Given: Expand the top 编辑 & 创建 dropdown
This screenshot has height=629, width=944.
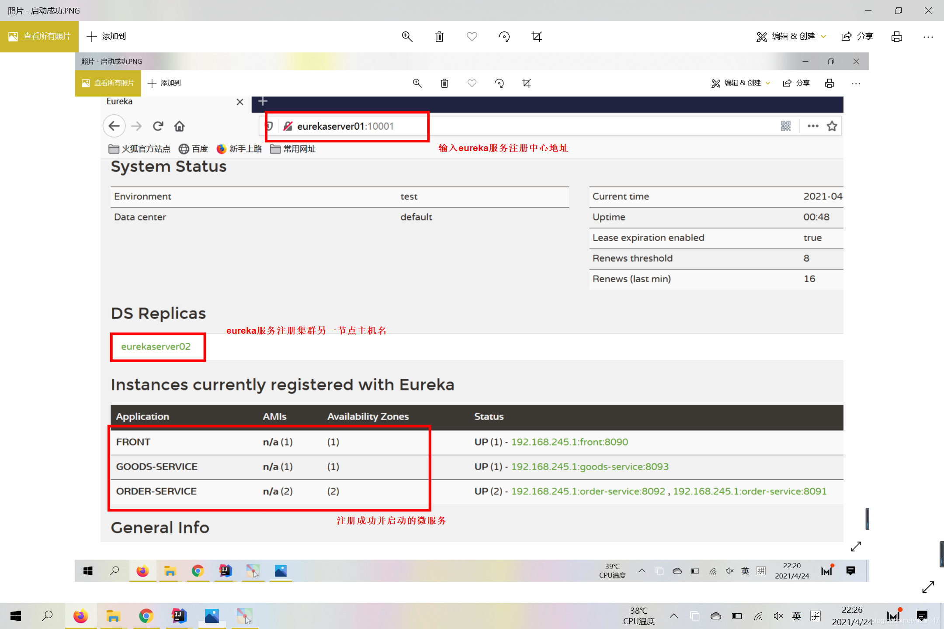Looking at the screenshot, I should [x=791, y=37].
